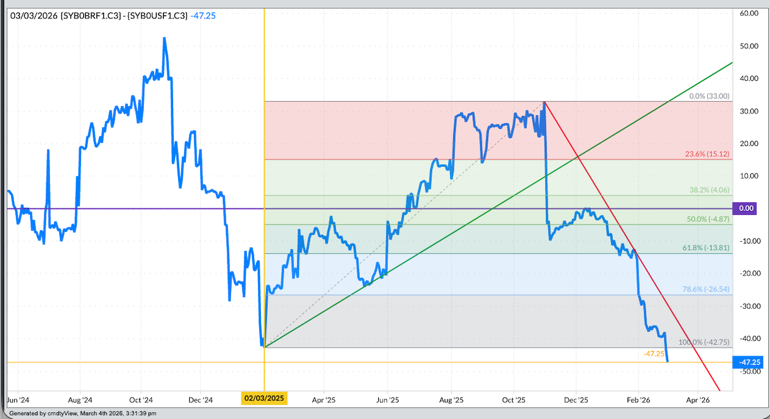This screenshot has width=770, height=419.
Task: Click the yellow 02/03/2025 date marker
Action: (x=264, y=399)
